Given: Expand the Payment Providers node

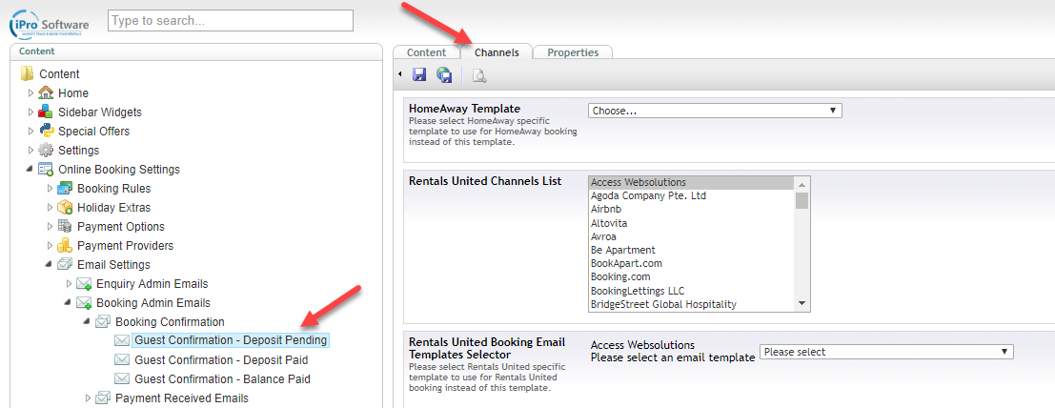Looking at the screenshot, I should (x=50, y=245).
